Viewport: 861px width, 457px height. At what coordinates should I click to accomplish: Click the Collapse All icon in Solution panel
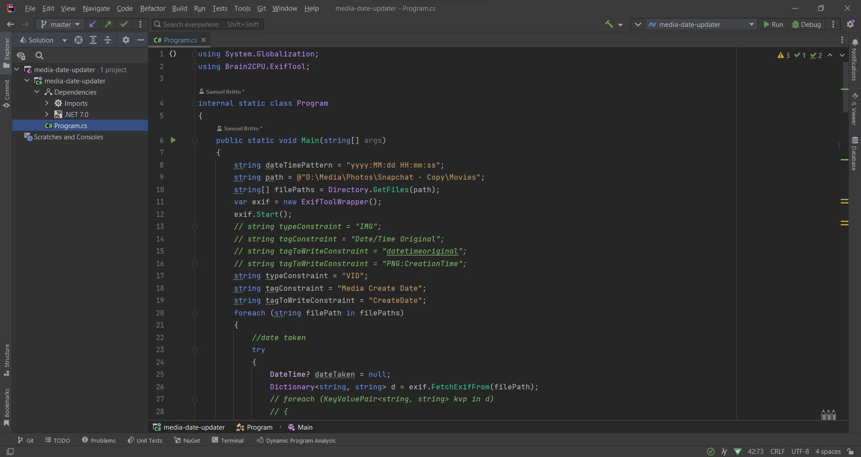(108, 40)
